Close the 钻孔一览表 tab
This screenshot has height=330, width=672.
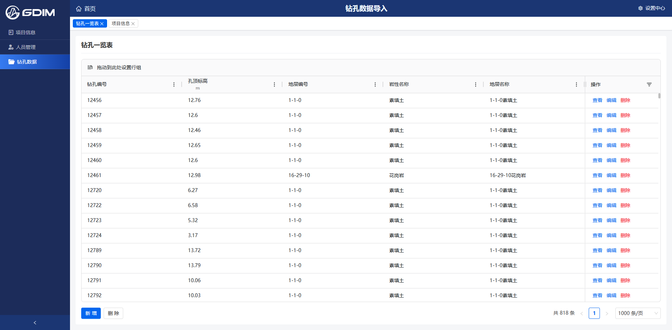pyautogui.click(x=102, y=24)
